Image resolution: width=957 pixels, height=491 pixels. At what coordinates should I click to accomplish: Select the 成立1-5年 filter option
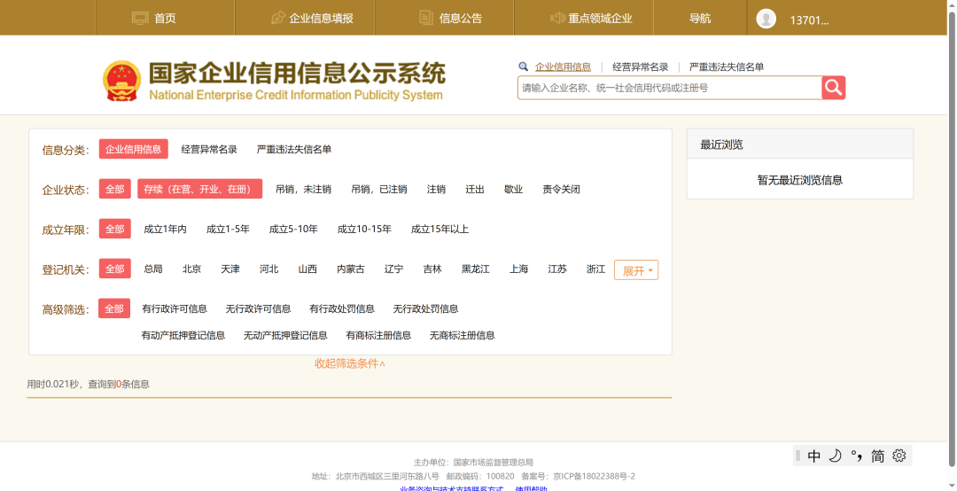tap(228, 229)
